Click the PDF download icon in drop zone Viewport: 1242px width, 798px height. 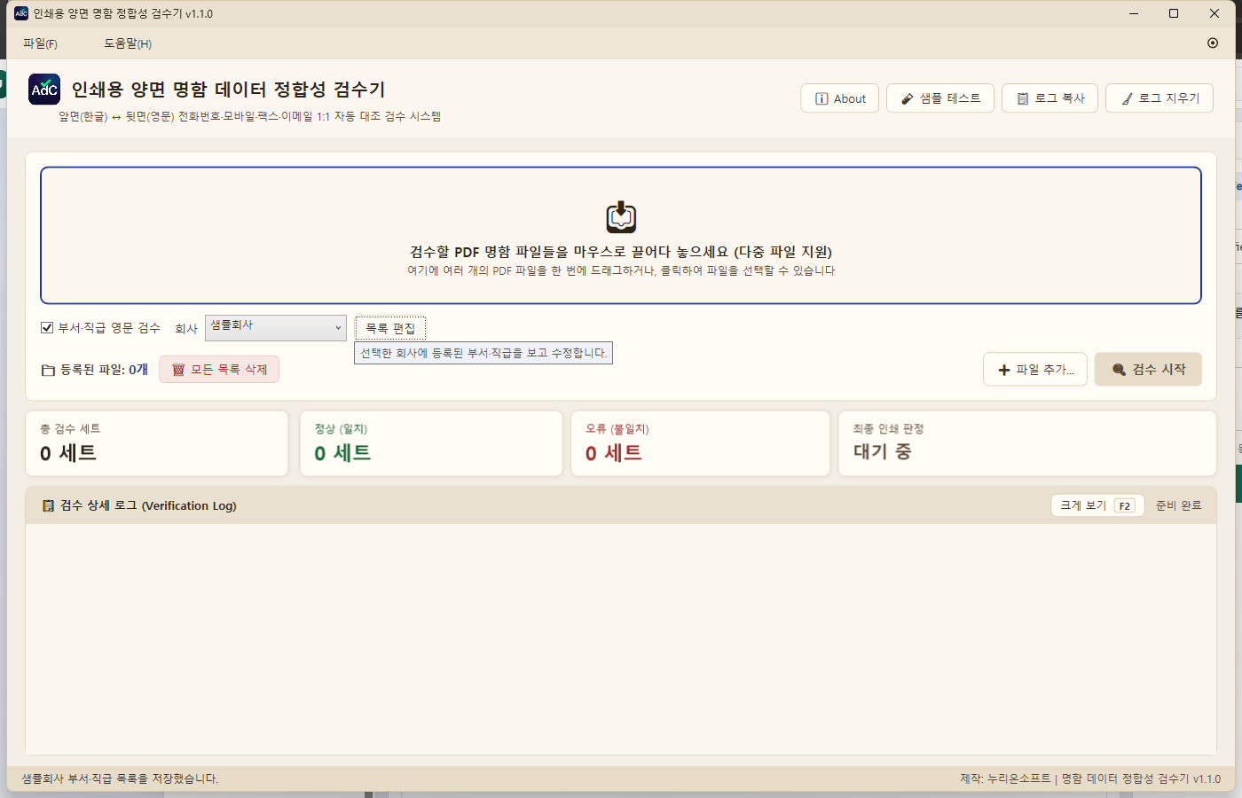tap(621, 216)
